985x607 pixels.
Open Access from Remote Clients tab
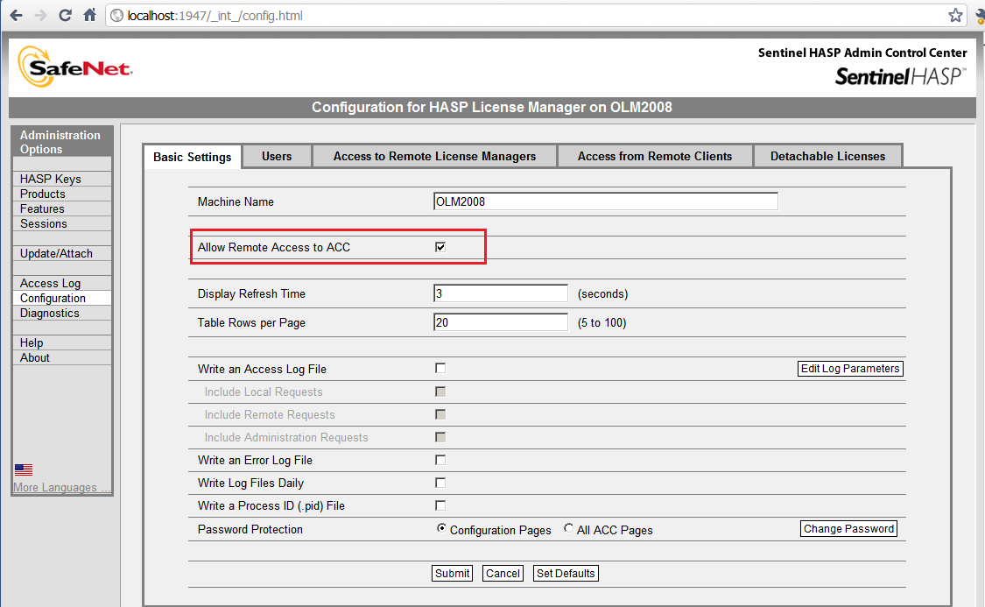tap(655, 156)
